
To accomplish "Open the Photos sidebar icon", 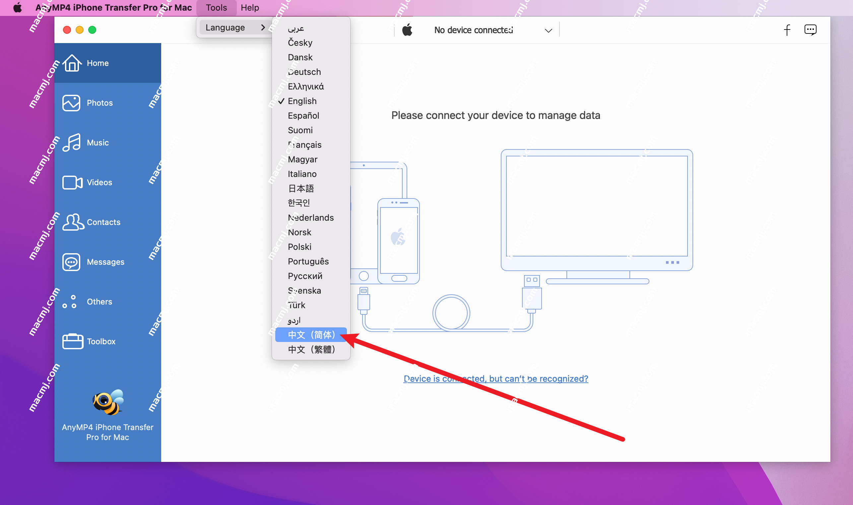I will (x=71, y=103).
